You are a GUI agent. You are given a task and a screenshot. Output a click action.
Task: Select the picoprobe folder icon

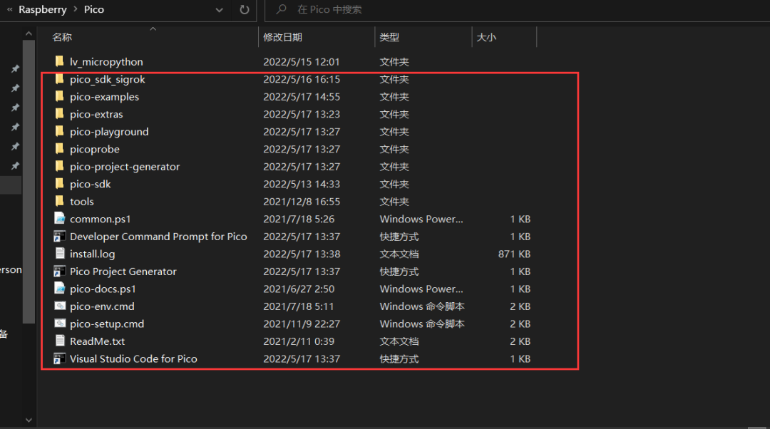pos(59,149)
